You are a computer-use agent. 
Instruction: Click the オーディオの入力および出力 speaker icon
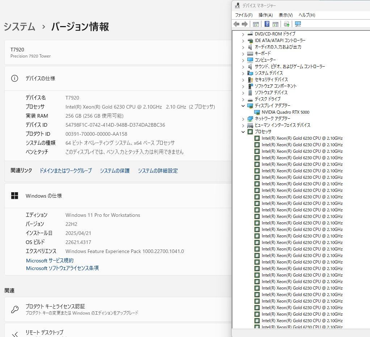250,47
